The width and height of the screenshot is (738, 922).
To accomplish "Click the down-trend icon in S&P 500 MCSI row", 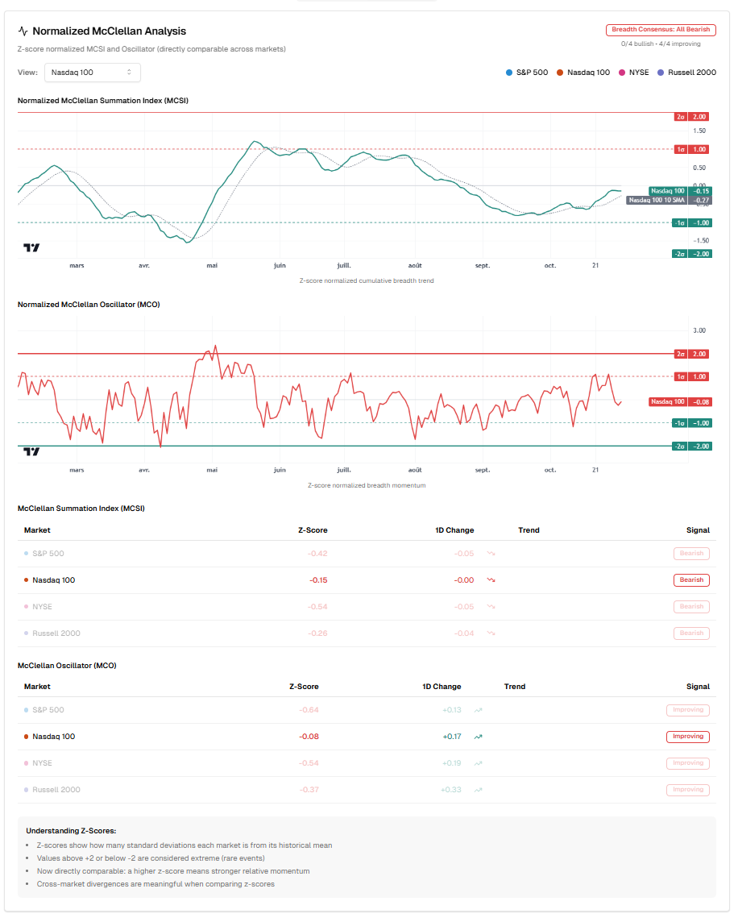I will pos(491,554).
